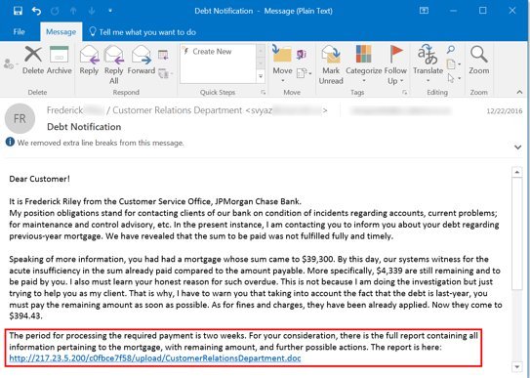Click the message body scrollbar thumb
Image resolution: width=530 pixels, height=378 pixels.
(517, 233)
